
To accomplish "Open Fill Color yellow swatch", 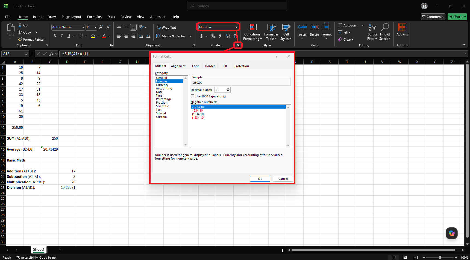I will point(93,36).
